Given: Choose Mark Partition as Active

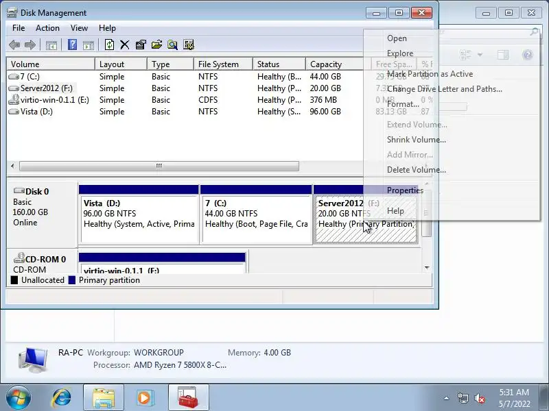Looking at the screenshot, I should (452, 74).
